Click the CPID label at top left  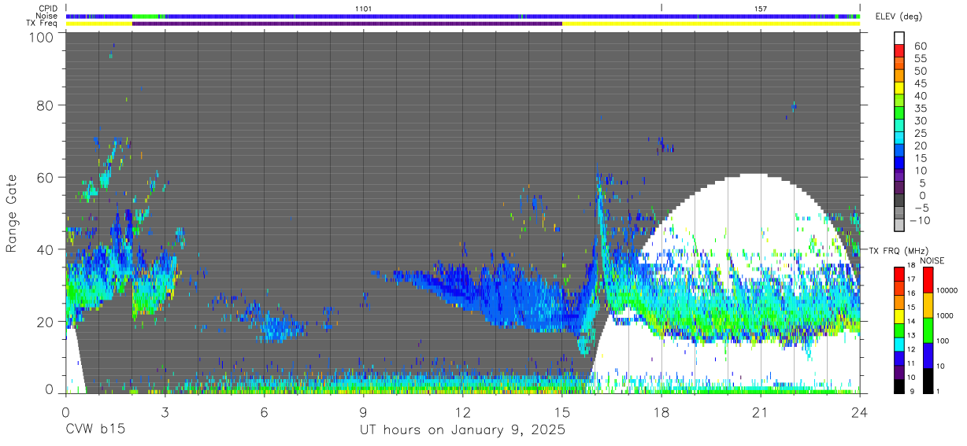(48, 8)
